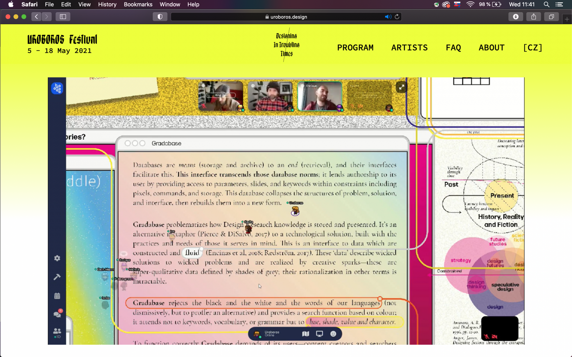Open Safari's Bookmarks menu
Screen dimensions: 572x357
coord(138,4)
